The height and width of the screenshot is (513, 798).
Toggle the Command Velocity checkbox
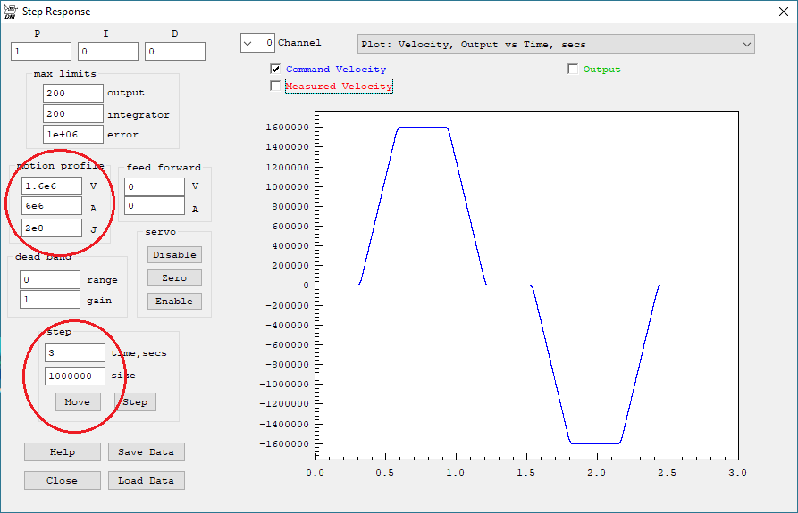276,69
